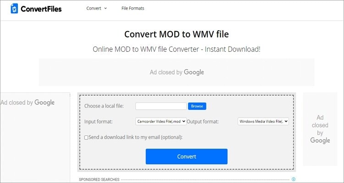Expand the Output format dropdown
This screenshot has height=183, width=344.
(263, 121)
